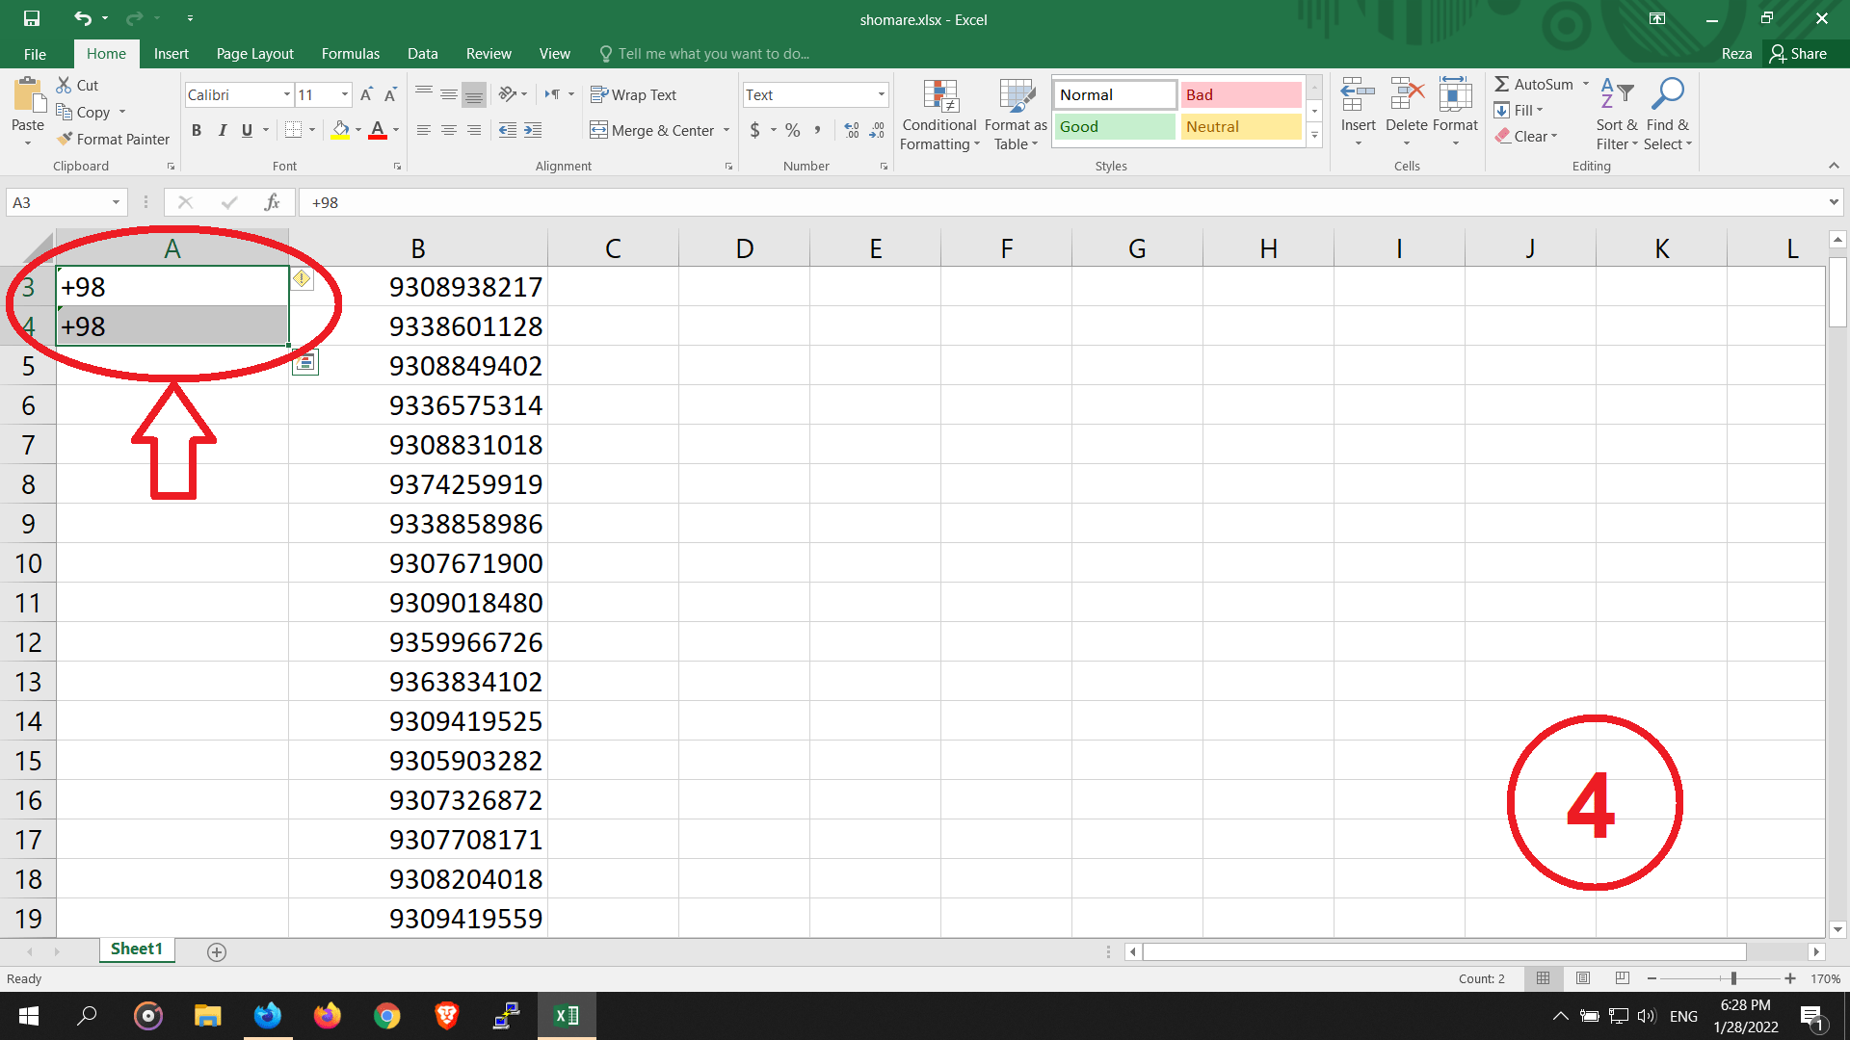Click the Format Painter brush icon

[x=66, y=139]
